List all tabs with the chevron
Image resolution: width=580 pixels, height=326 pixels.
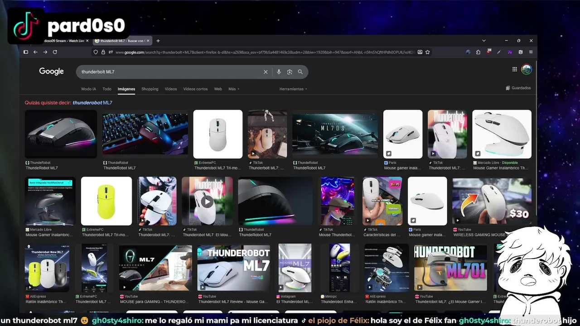[484, 41]
